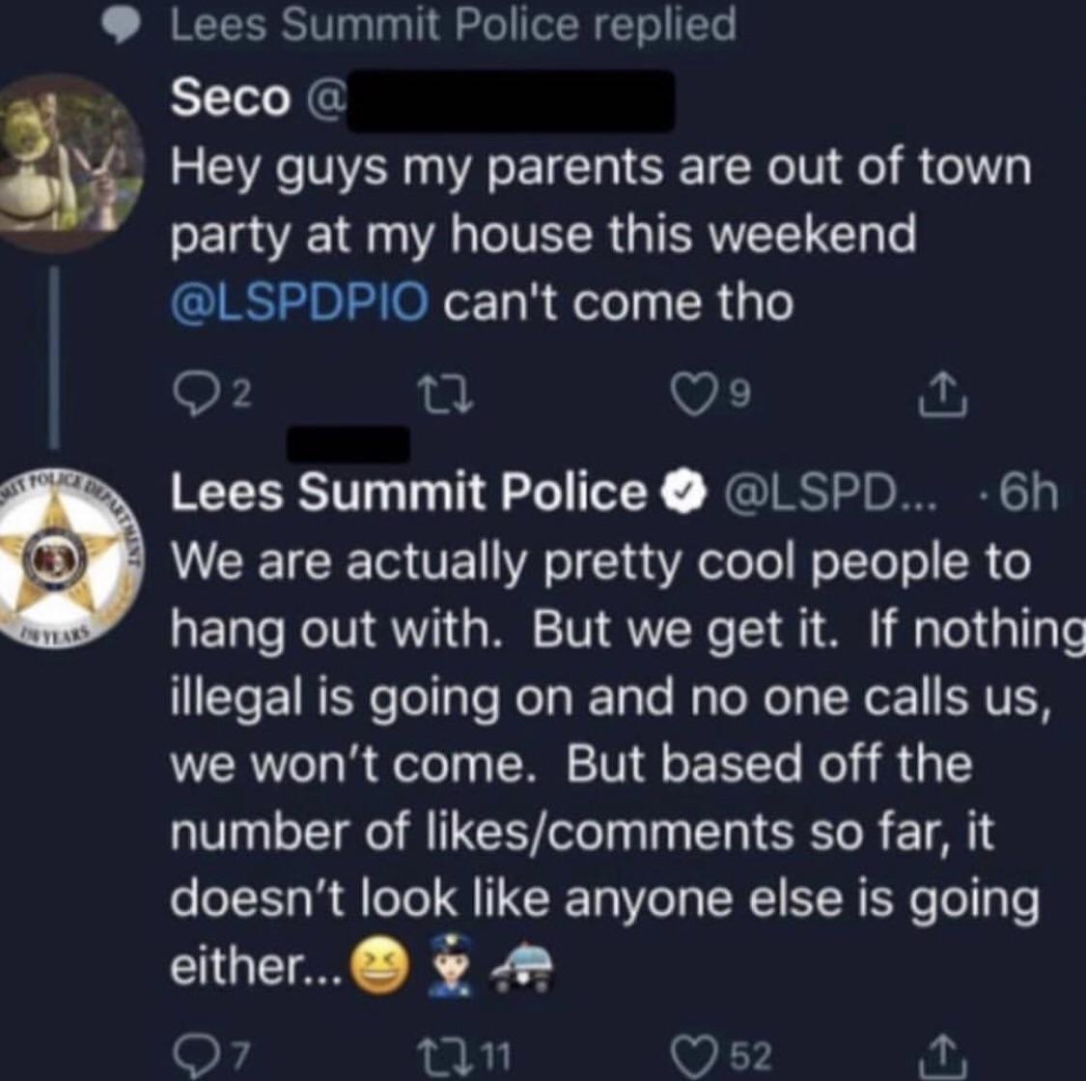
Task: Open the 'Lees Summit Police replied' header
Action: coord(452,25)
